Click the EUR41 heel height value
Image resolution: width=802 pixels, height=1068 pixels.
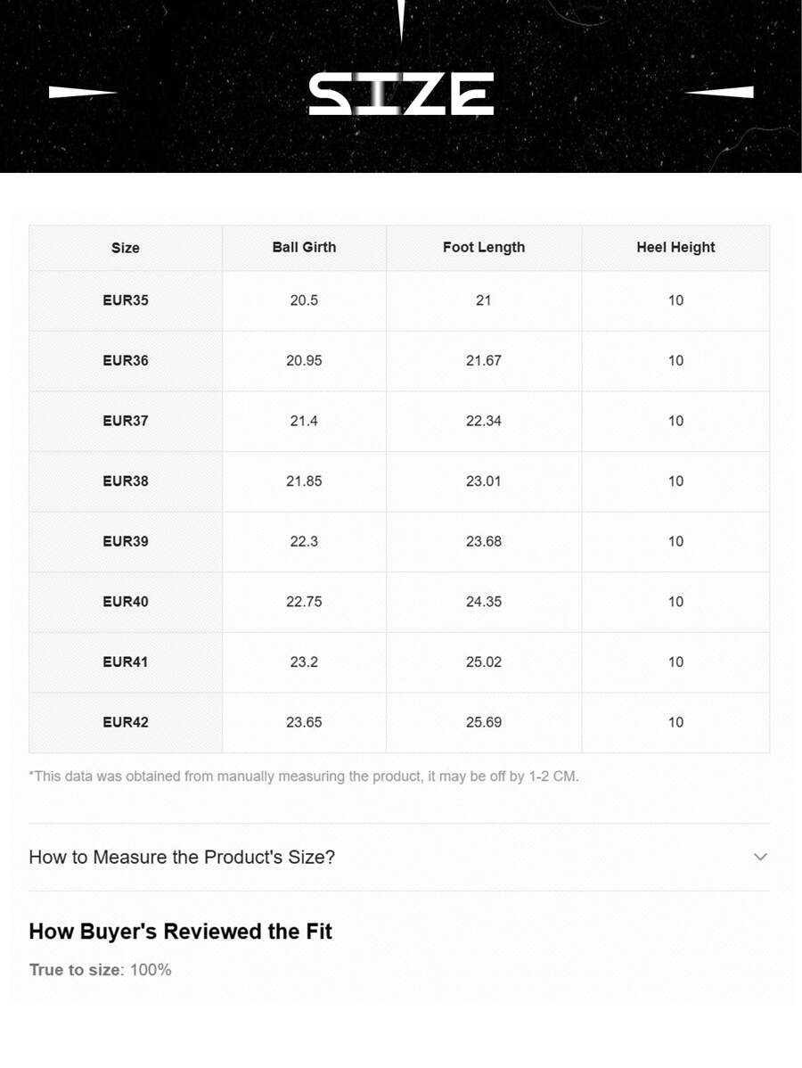coord(675,661)
